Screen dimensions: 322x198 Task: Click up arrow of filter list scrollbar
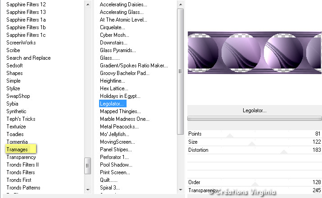click(x=181, y=4)
